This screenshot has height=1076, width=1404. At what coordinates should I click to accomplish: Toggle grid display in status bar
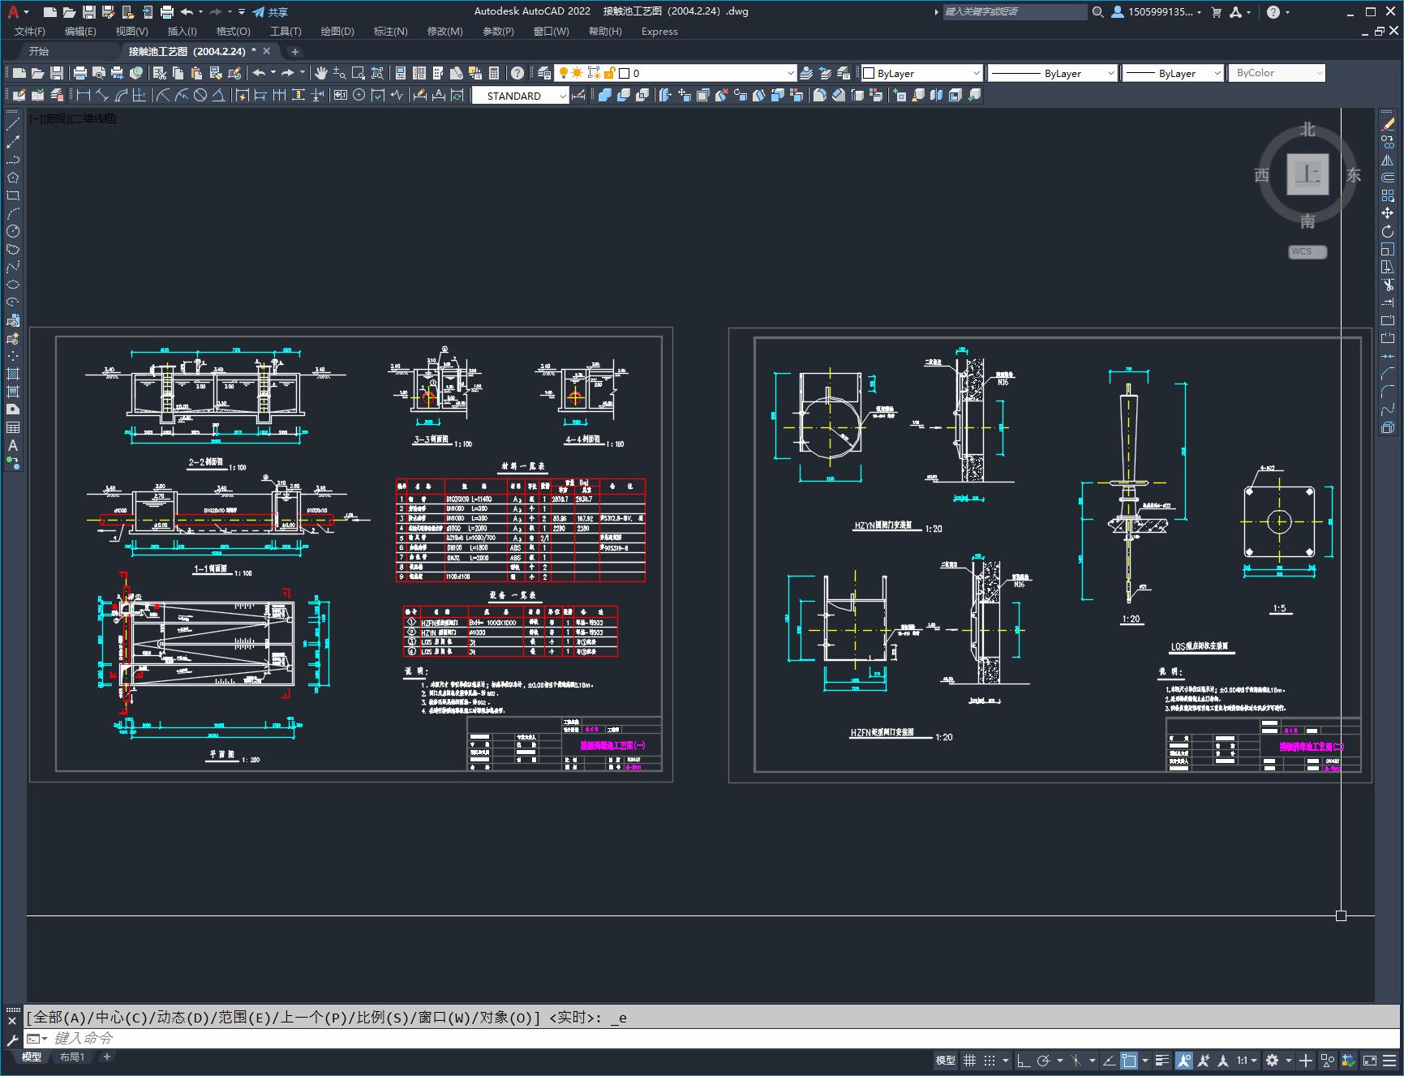(969, 1060)
